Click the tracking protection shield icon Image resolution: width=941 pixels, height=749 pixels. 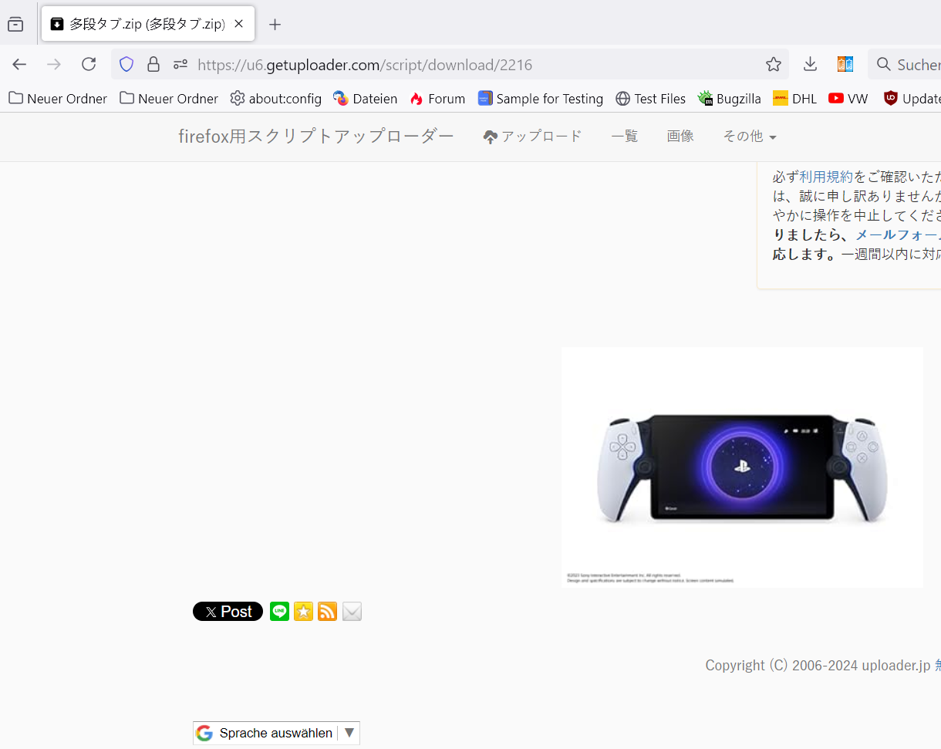click(x=126, y=65)
